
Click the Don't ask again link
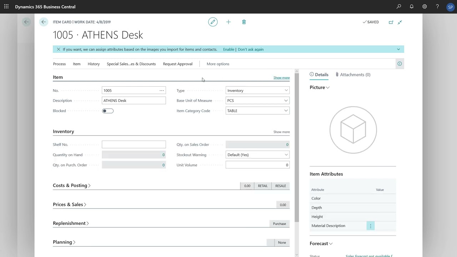tap(251, 49)
